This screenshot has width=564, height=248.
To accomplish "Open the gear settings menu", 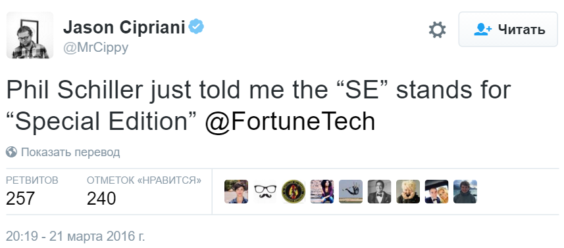I will click(x=437, y=30).
